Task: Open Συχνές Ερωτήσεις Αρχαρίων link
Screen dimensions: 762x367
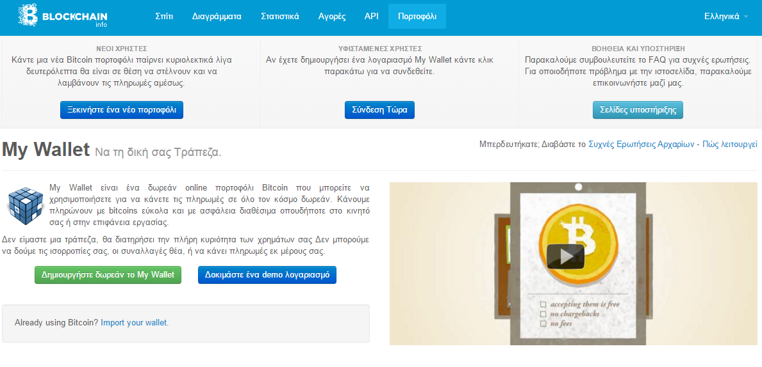Action: pos(642,144)
